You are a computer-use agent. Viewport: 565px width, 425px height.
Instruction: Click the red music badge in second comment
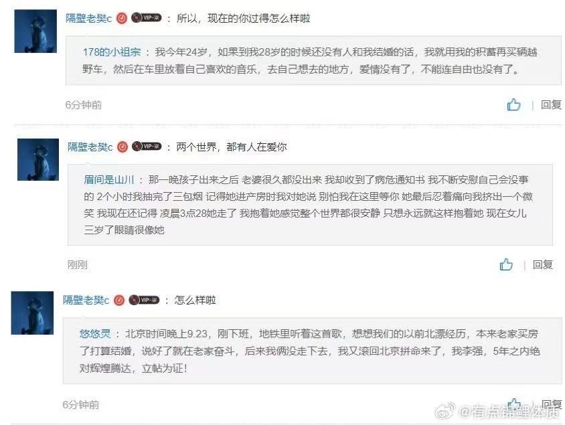123,147
